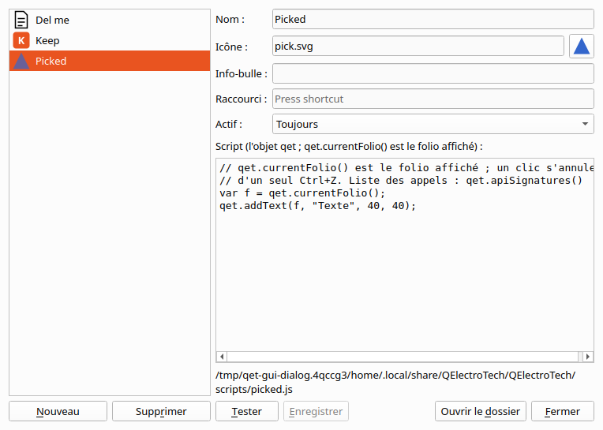This screenshot has height=430, width=603.
Task: Open the scripts folder with Ouvrir le dossier
Action: (481, 411)
